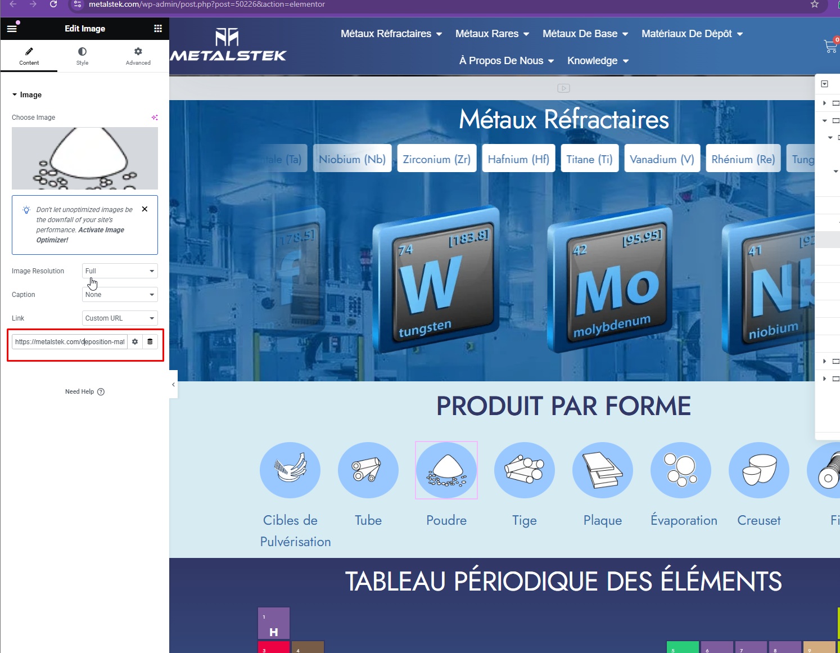Open link options gear icon
This screenshot has height=653, width=840.
coord(135,341)
